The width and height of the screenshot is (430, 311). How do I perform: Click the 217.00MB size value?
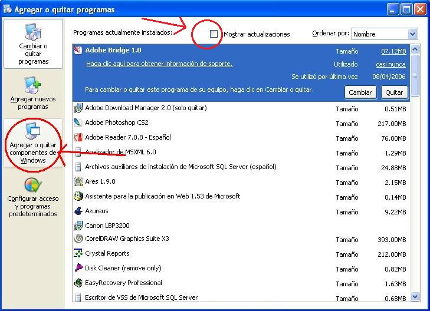coord(392,124)
